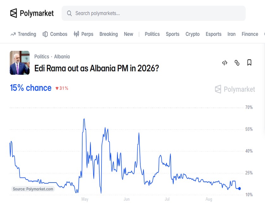Go to the Sports category
The image size is (265, 206).
click(x=173, y=34)
